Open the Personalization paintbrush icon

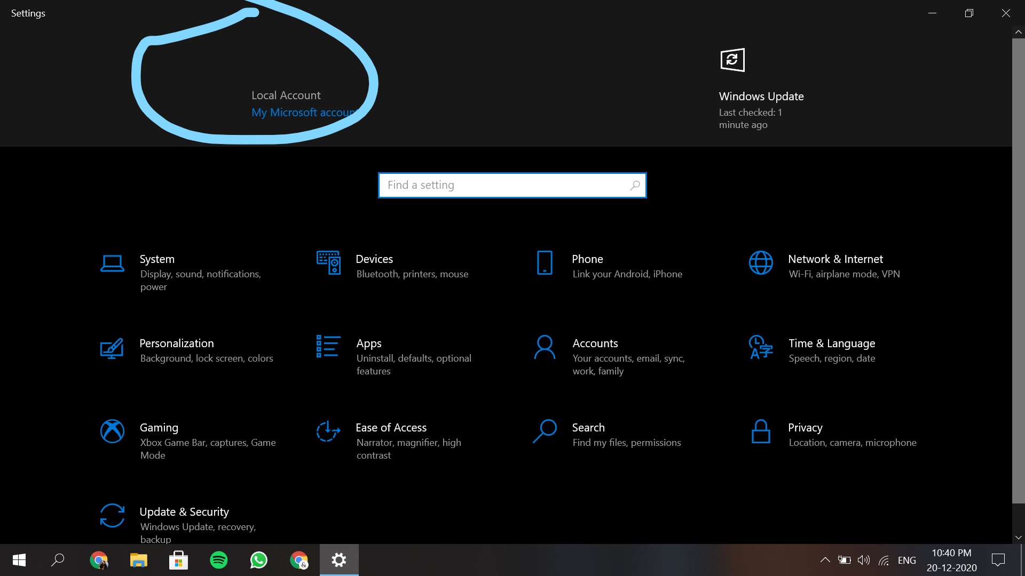112,348
